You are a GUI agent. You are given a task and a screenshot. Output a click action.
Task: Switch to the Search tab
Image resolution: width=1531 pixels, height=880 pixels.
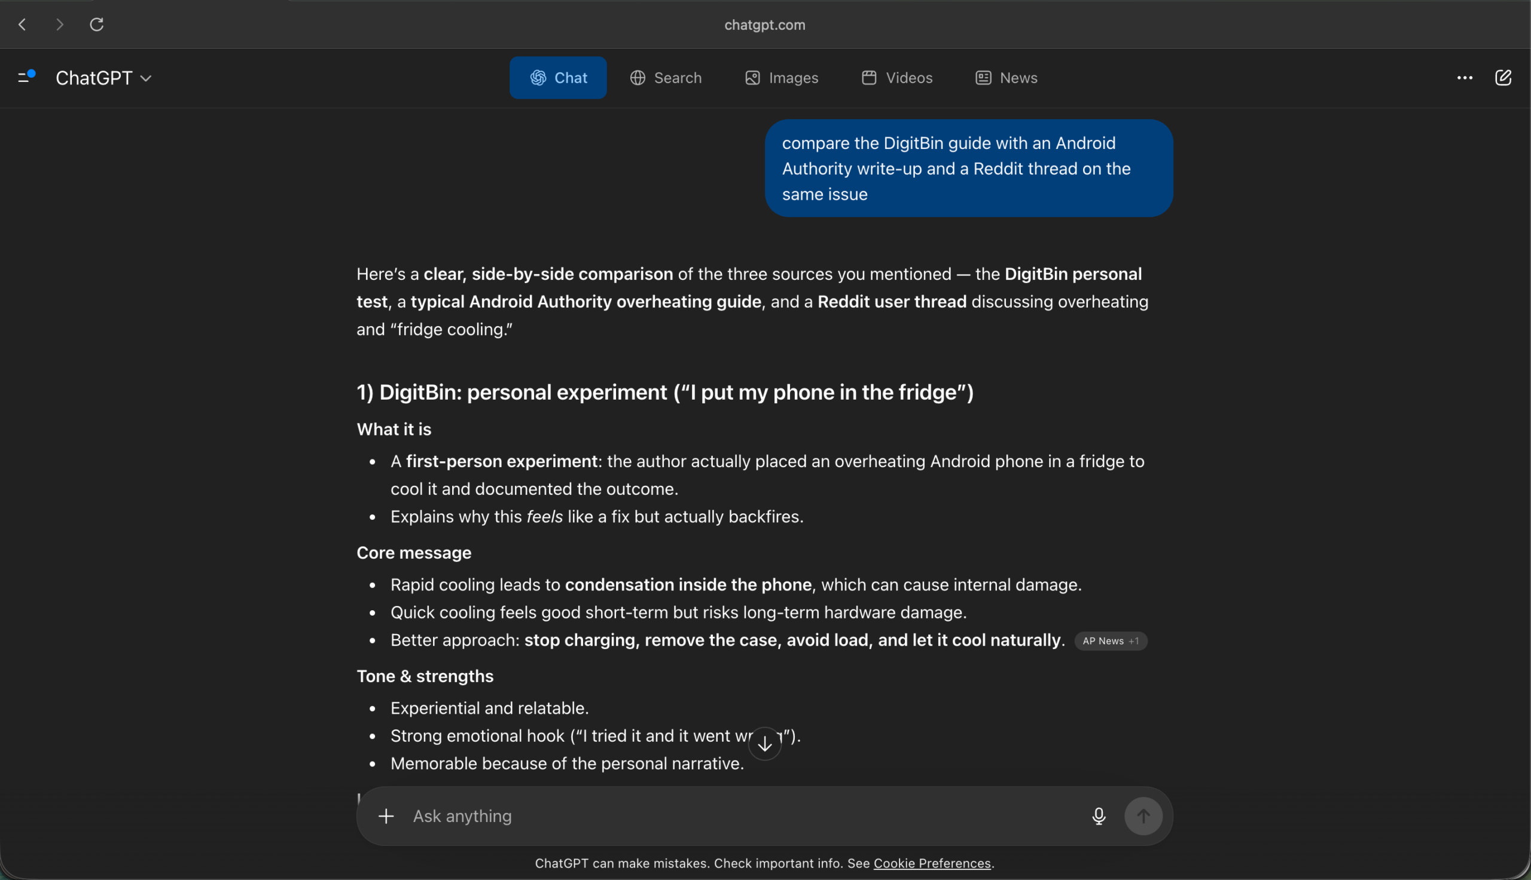pos(665,77)
